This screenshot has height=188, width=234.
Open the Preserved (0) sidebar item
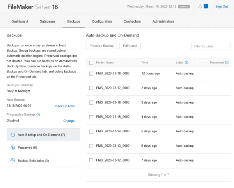coord(43,148)
